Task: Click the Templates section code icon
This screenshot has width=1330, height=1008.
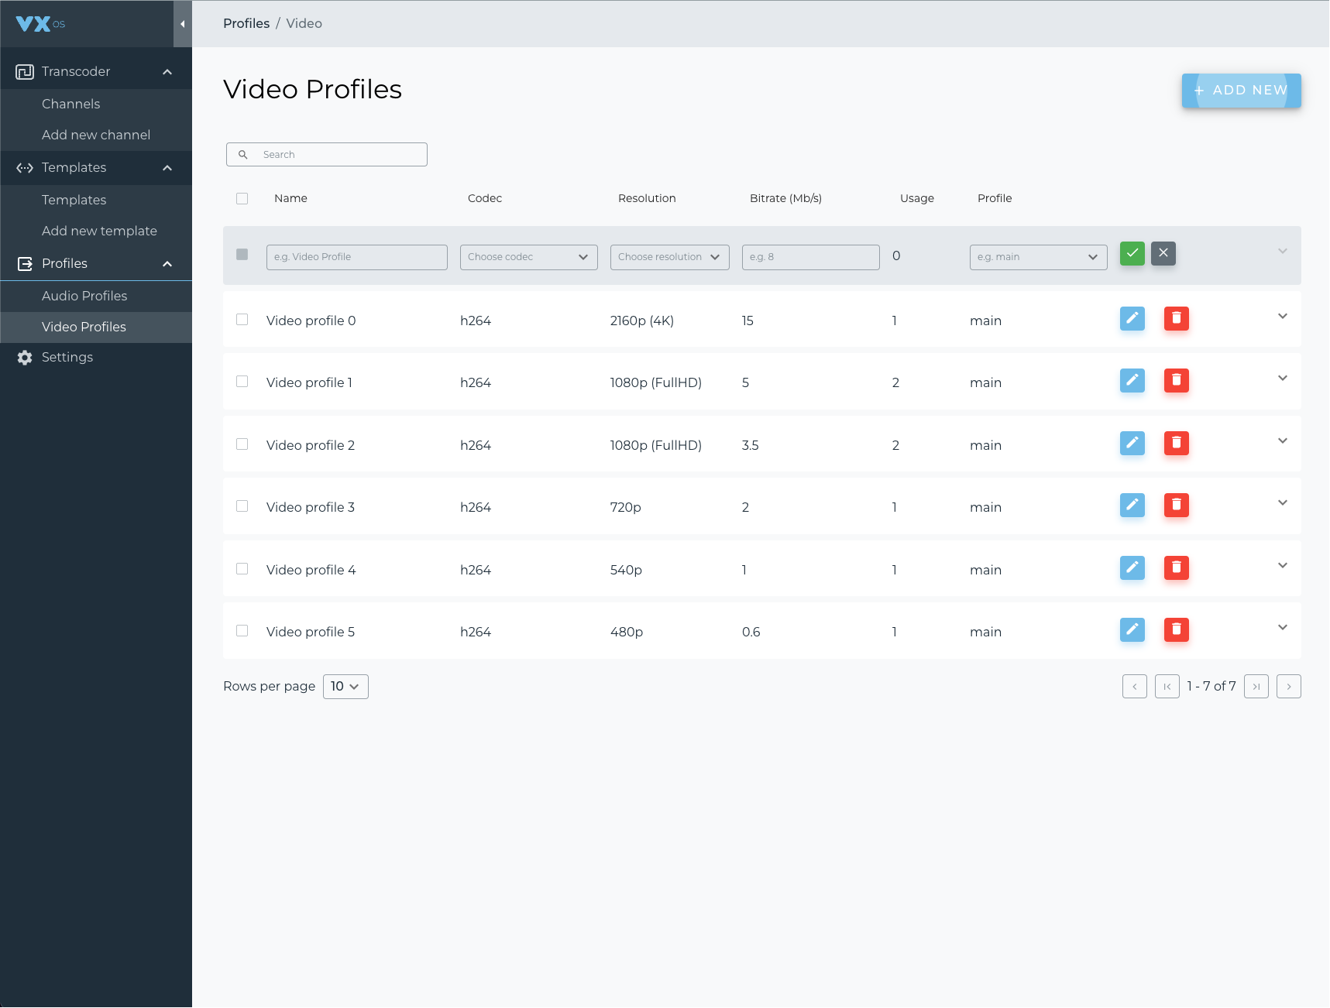Action: pos(25,168)
